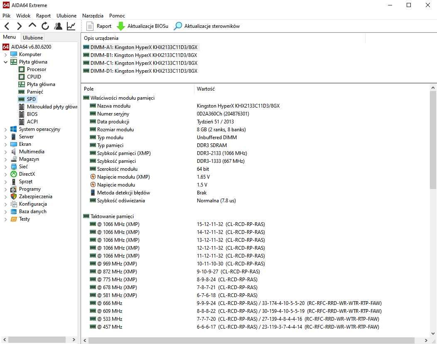Click the Raport document icon
The height and width of the screenshot is (344, 437).
pyautogui.click(x=90, y=26)
